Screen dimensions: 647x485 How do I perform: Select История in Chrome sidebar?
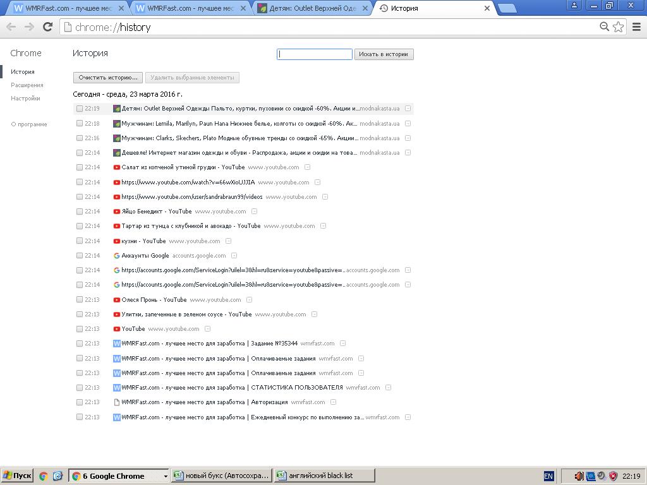pyautogui.click(x=23, y=72)
